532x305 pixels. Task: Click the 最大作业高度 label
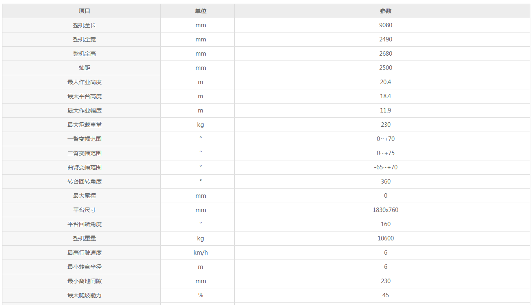coord(85,82)
